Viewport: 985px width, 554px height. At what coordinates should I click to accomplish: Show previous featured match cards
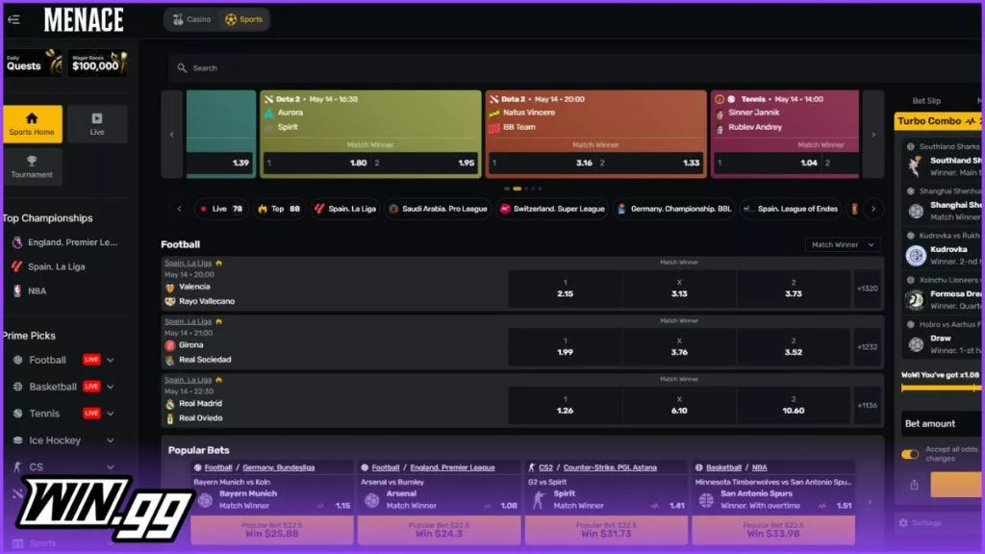point(172,135)
